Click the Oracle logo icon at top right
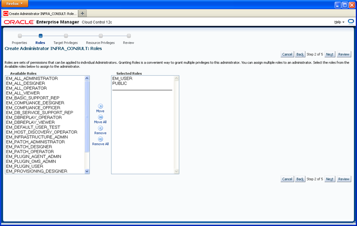Viewport: 357px width, 226px height. (x=351, y=22)
